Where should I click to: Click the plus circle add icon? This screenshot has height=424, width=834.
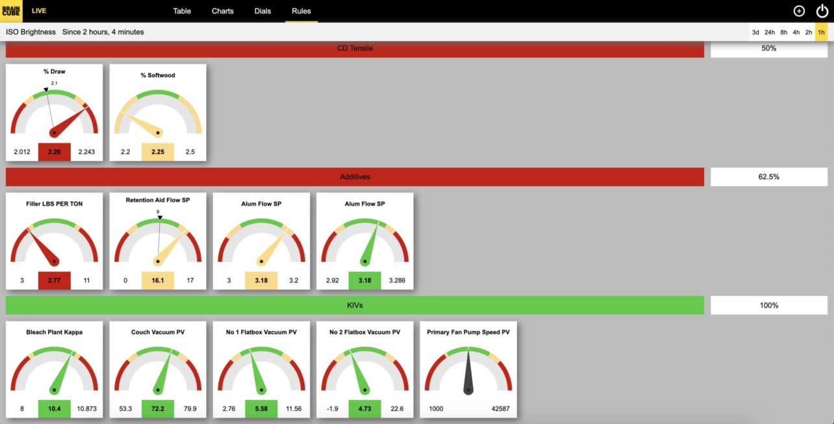click(x=799, y=11)
